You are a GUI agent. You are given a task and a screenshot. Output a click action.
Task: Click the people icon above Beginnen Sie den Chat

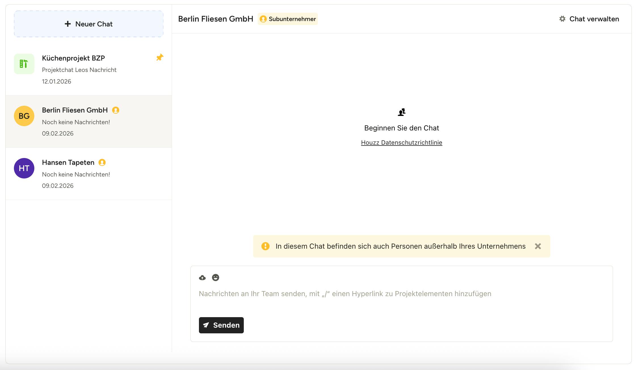coord(402,112)
